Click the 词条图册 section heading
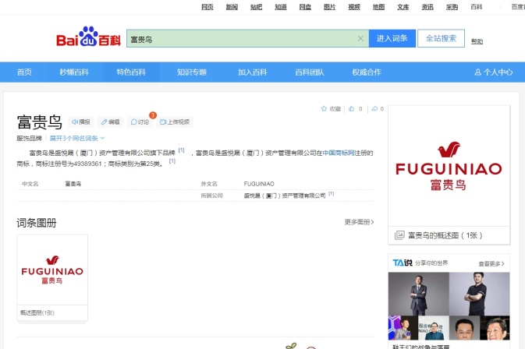 click(37, 223)
